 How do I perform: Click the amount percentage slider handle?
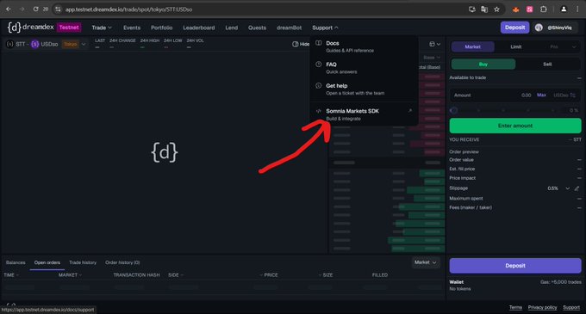453,110
